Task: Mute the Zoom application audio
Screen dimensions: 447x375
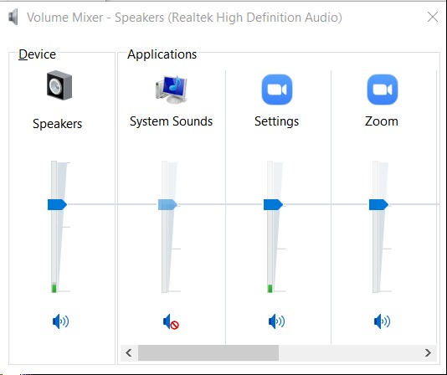Action: click(382, 321)
